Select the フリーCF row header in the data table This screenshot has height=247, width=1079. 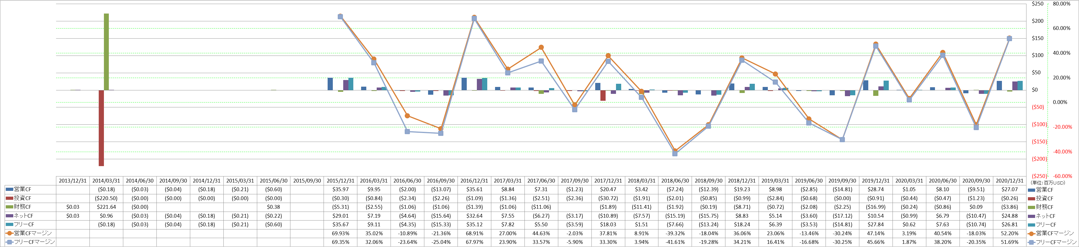point(31,225)
